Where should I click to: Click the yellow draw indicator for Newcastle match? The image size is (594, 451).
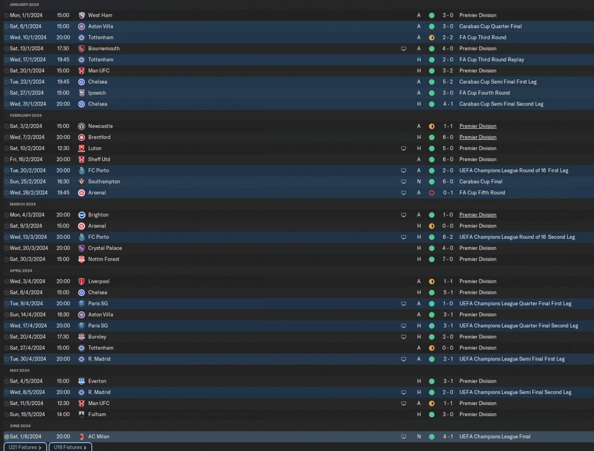coord(432,126)
